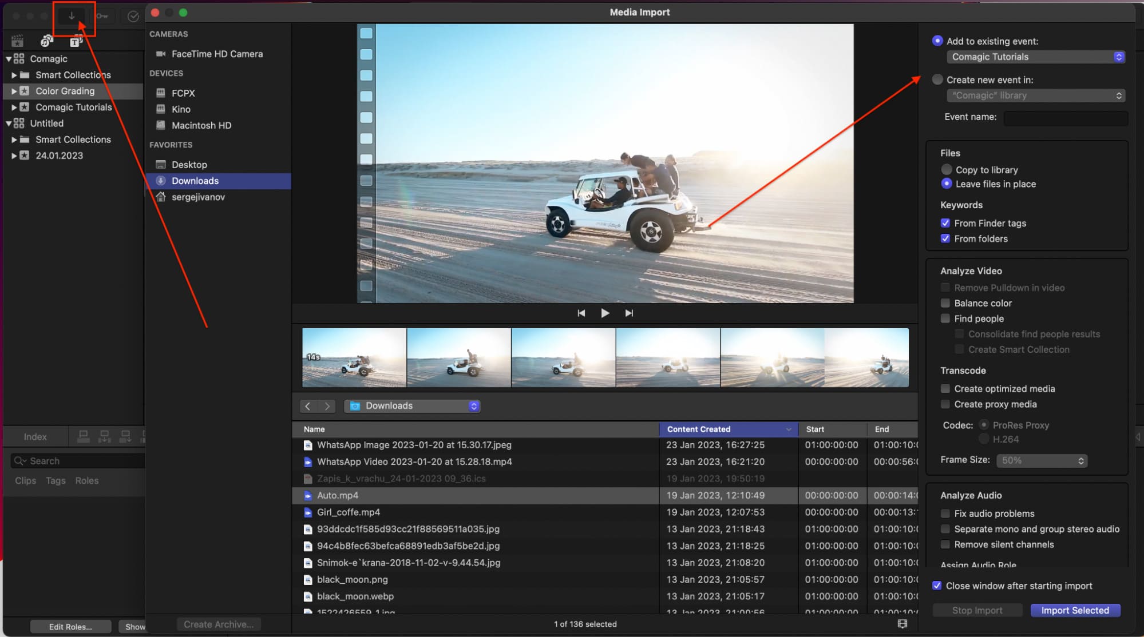Image resolution: width=1144 pixels, height=637 pixels.
Task: Expand Comagic Tutorials event in sidebar
Action: click(14, 107)
